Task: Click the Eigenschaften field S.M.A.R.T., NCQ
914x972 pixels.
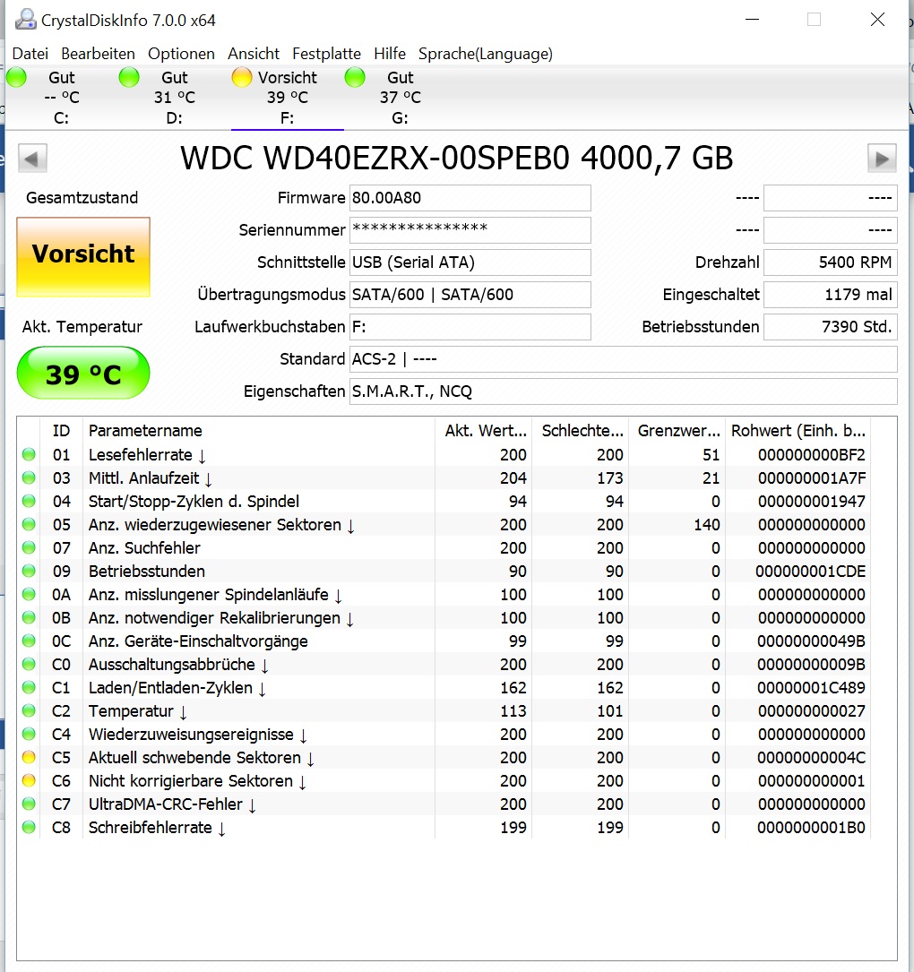Action: tap(623, 391)
